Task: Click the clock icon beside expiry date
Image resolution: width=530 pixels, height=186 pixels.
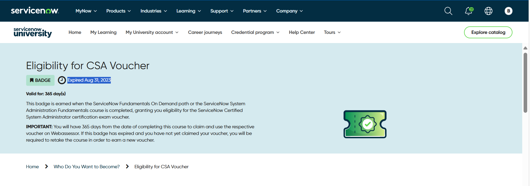Action: click(x=62, y=80)
